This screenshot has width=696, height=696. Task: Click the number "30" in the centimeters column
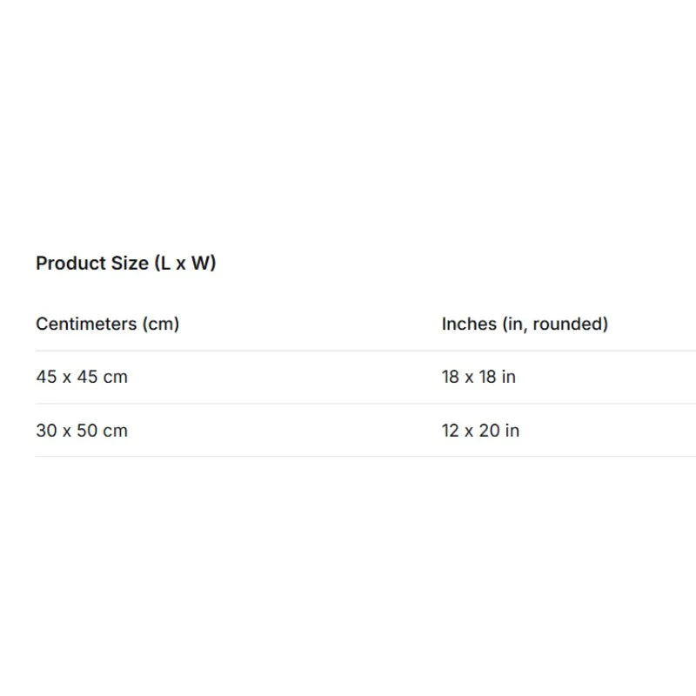[46, 431]
